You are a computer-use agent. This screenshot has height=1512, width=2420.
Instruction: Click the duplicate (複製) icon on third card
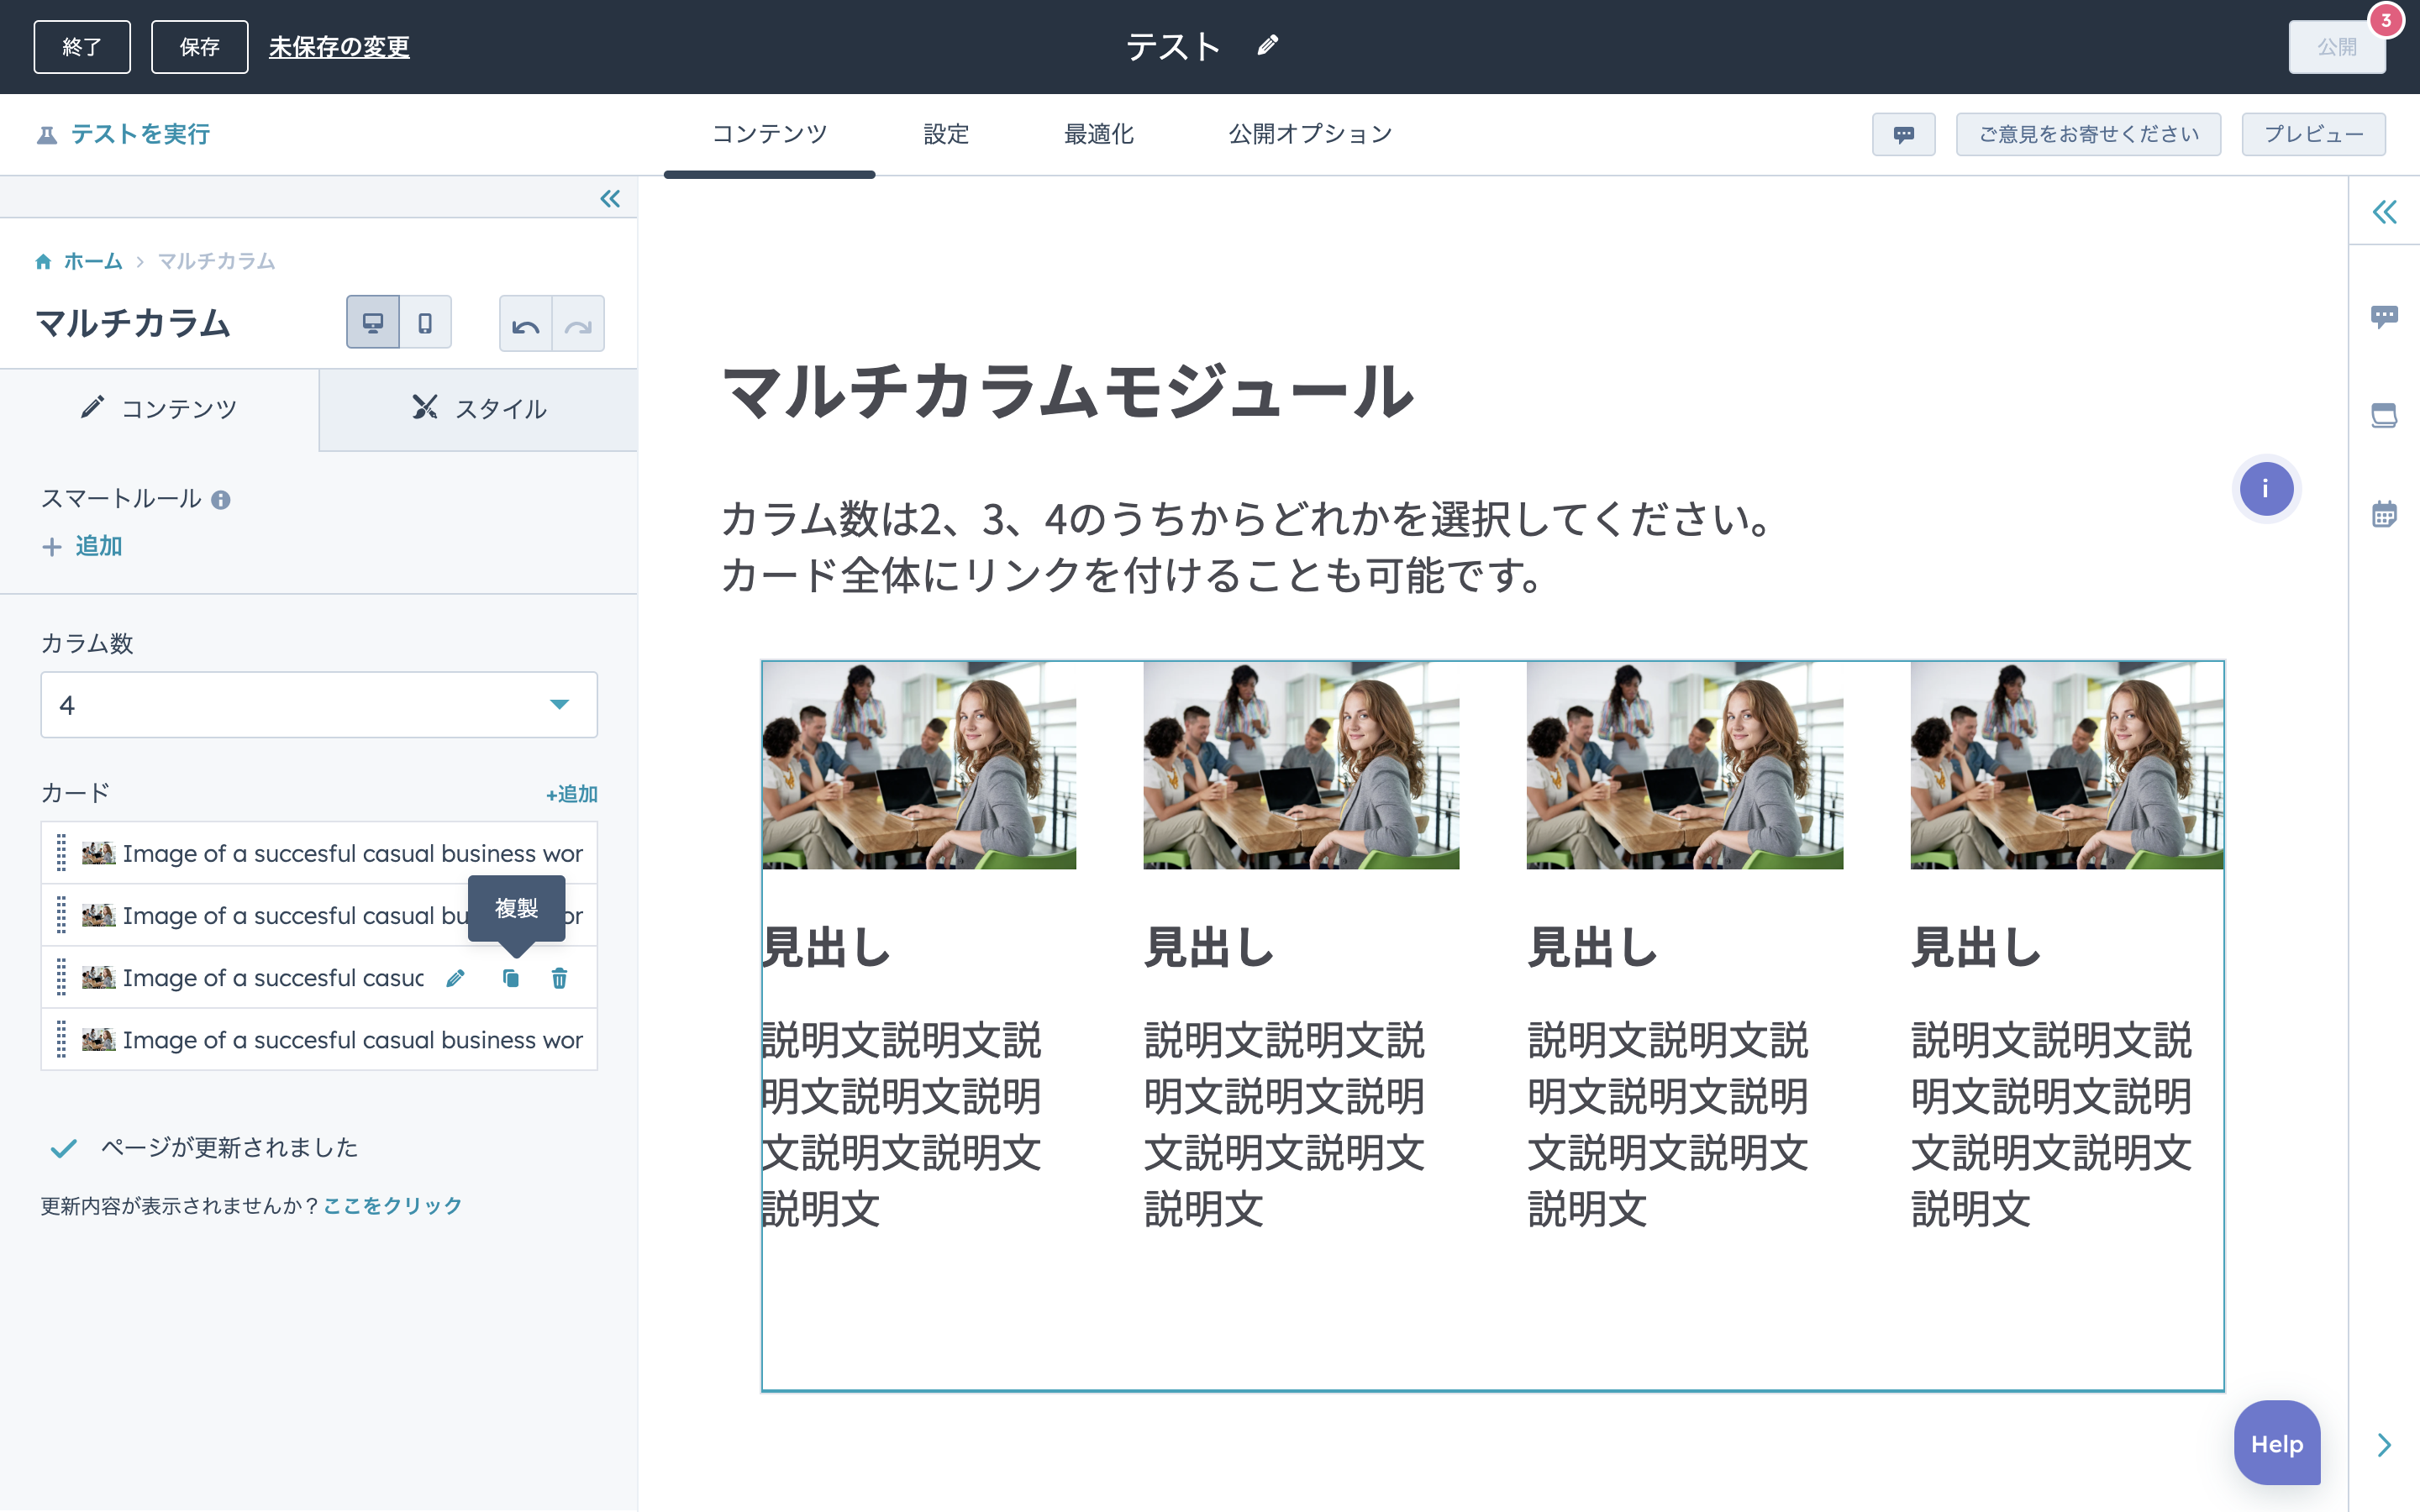click(x=510, y=978)
